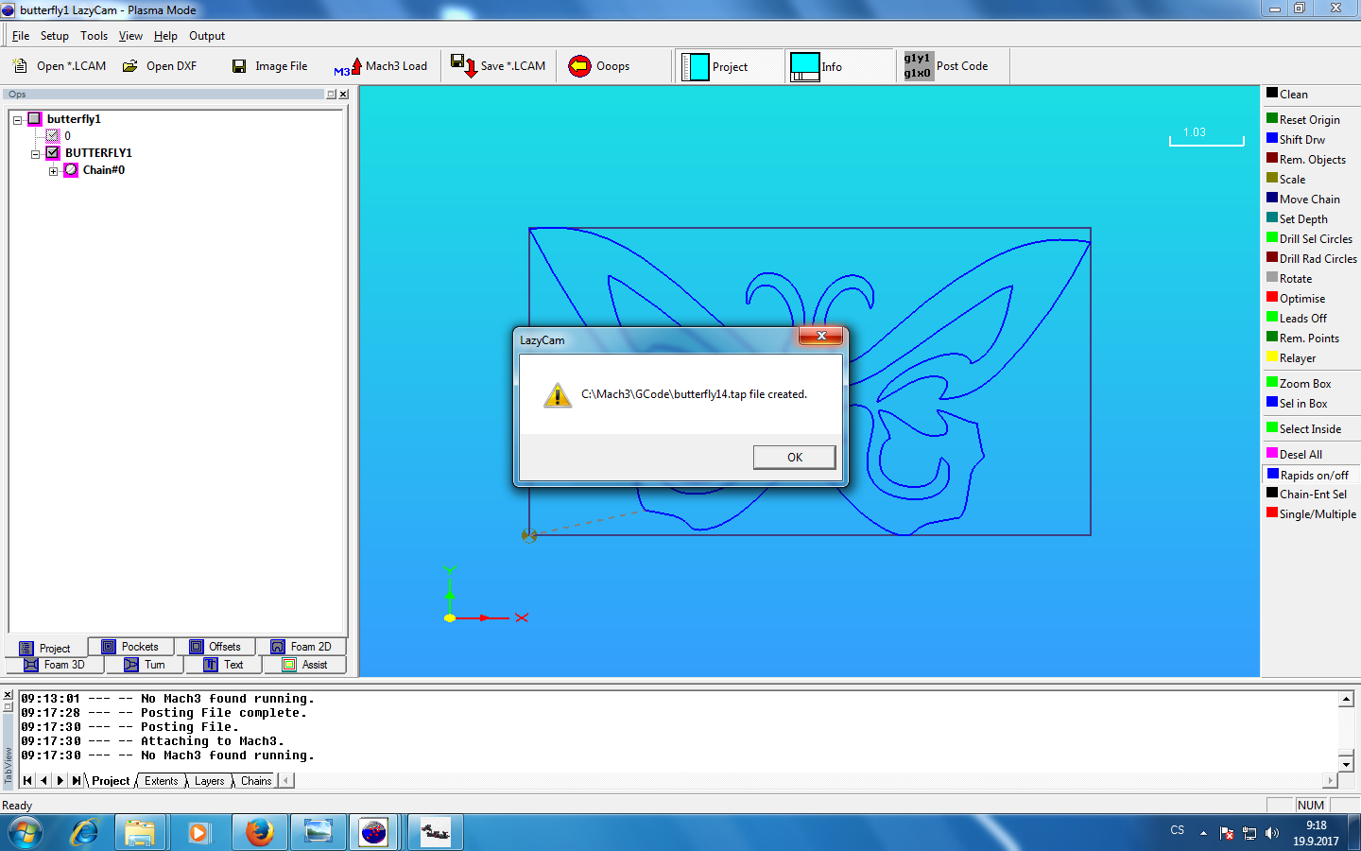This screenshot has height=851, width=1361.
Task: Click the Image File disk icon
Action: point(239,66)
